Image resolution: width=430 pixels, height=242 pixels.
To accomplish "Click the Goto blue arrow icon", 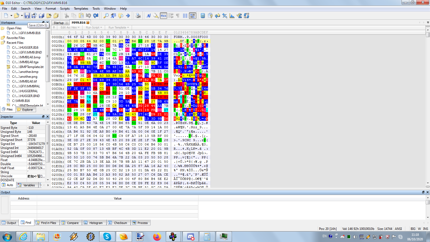I will point(128,16).
